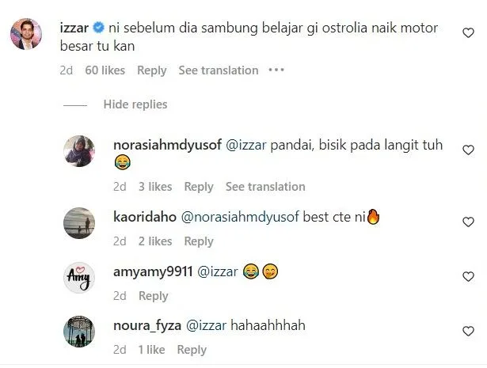Like izzar's comment with the heart icon
Viewport: 487px width, 368px height.
(468, 32)
